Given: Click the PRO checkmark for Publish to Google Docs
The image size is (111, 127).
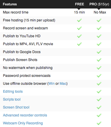Looking at the screenshot, I should 99,52.
